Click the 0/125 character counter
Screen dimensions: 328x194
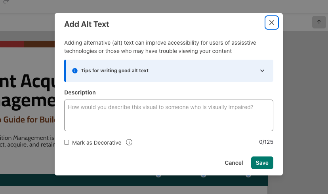coord(266,142)
